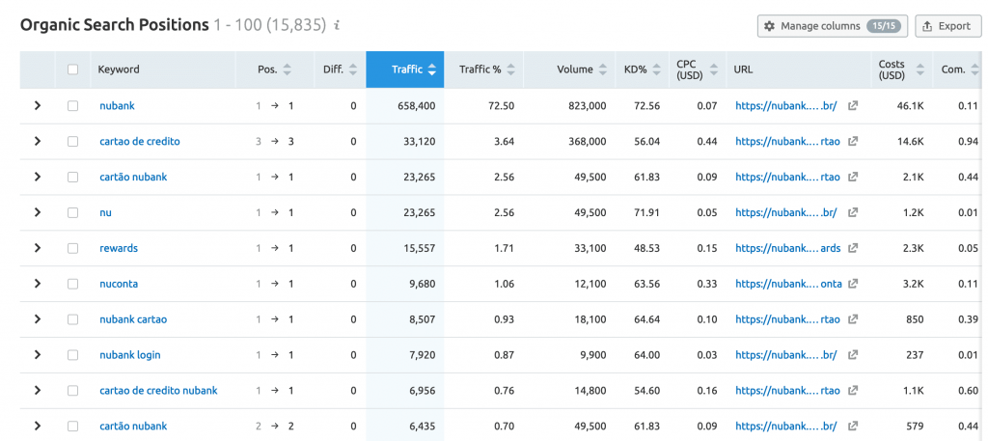This screenshot has height=441, width=988.
Task: Open external link icon for nubank cartao row
Action: 853,319
